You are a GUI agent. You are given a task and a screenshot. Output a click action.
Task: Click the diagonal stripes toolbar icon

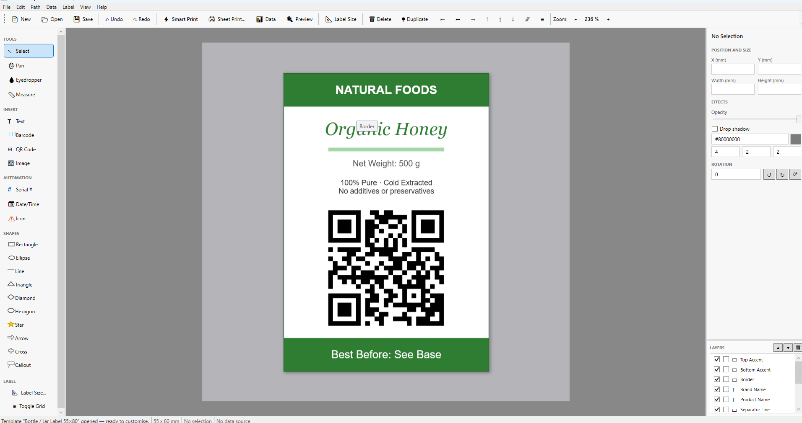point(527,19)
